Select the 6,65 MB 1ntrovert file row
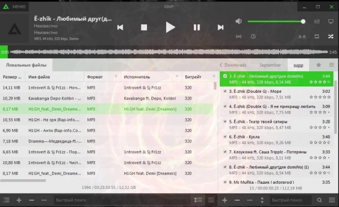This screenshot has height=207, width=339. tap(107, 152)
